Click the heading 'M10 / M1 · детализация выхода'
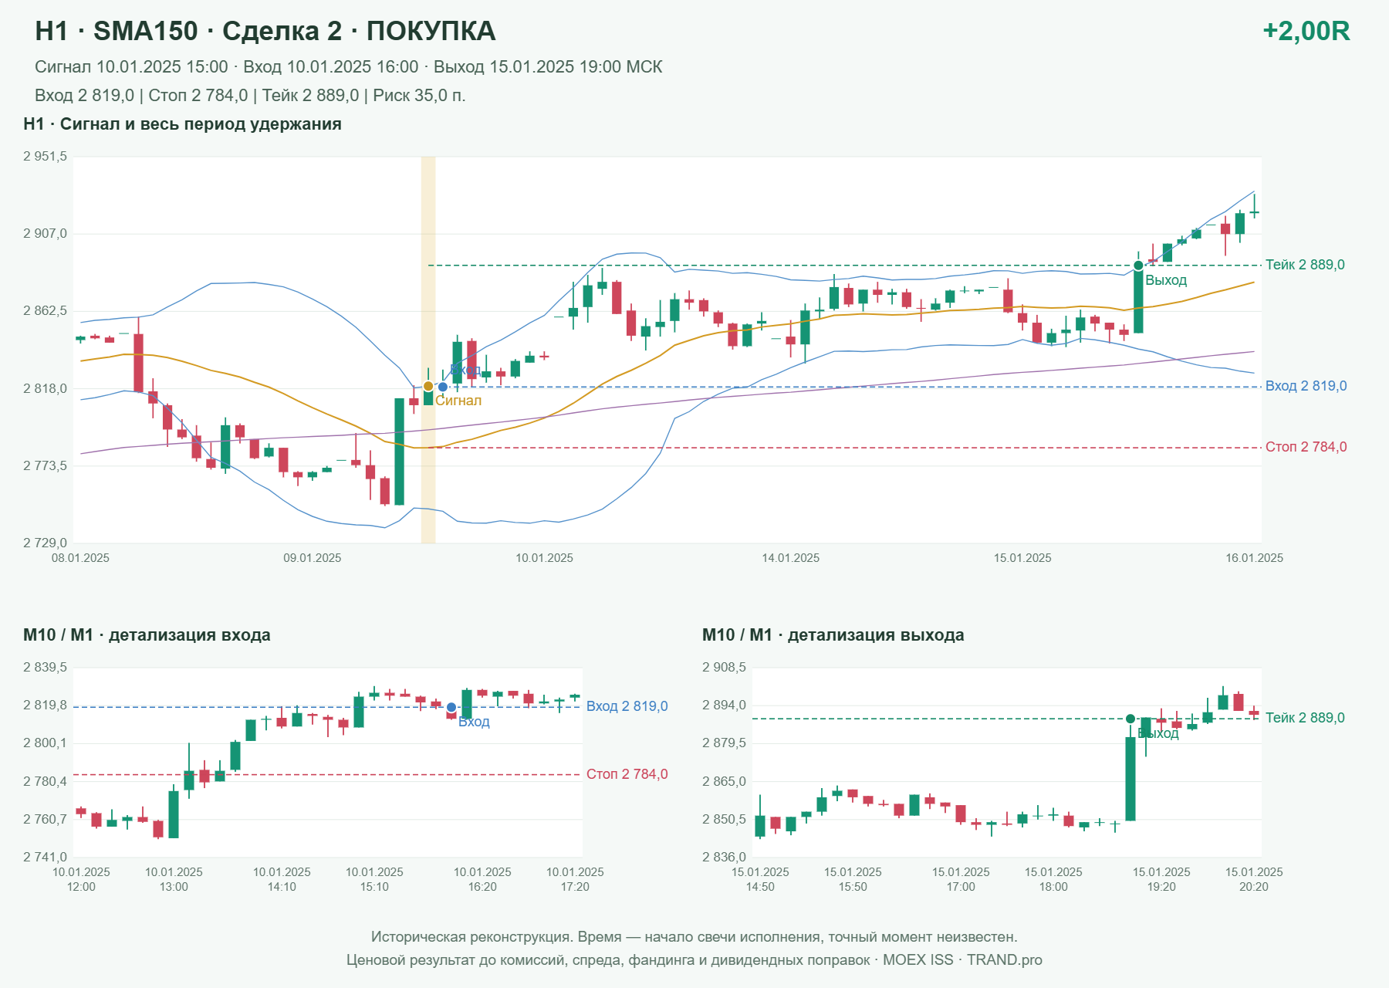This screenshot has width=1389, height=988. tap(833, 635)
